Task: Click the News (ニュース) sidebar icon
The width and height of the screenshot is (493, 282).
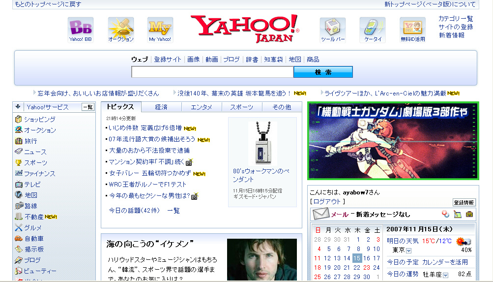Action: coord(19,152)
